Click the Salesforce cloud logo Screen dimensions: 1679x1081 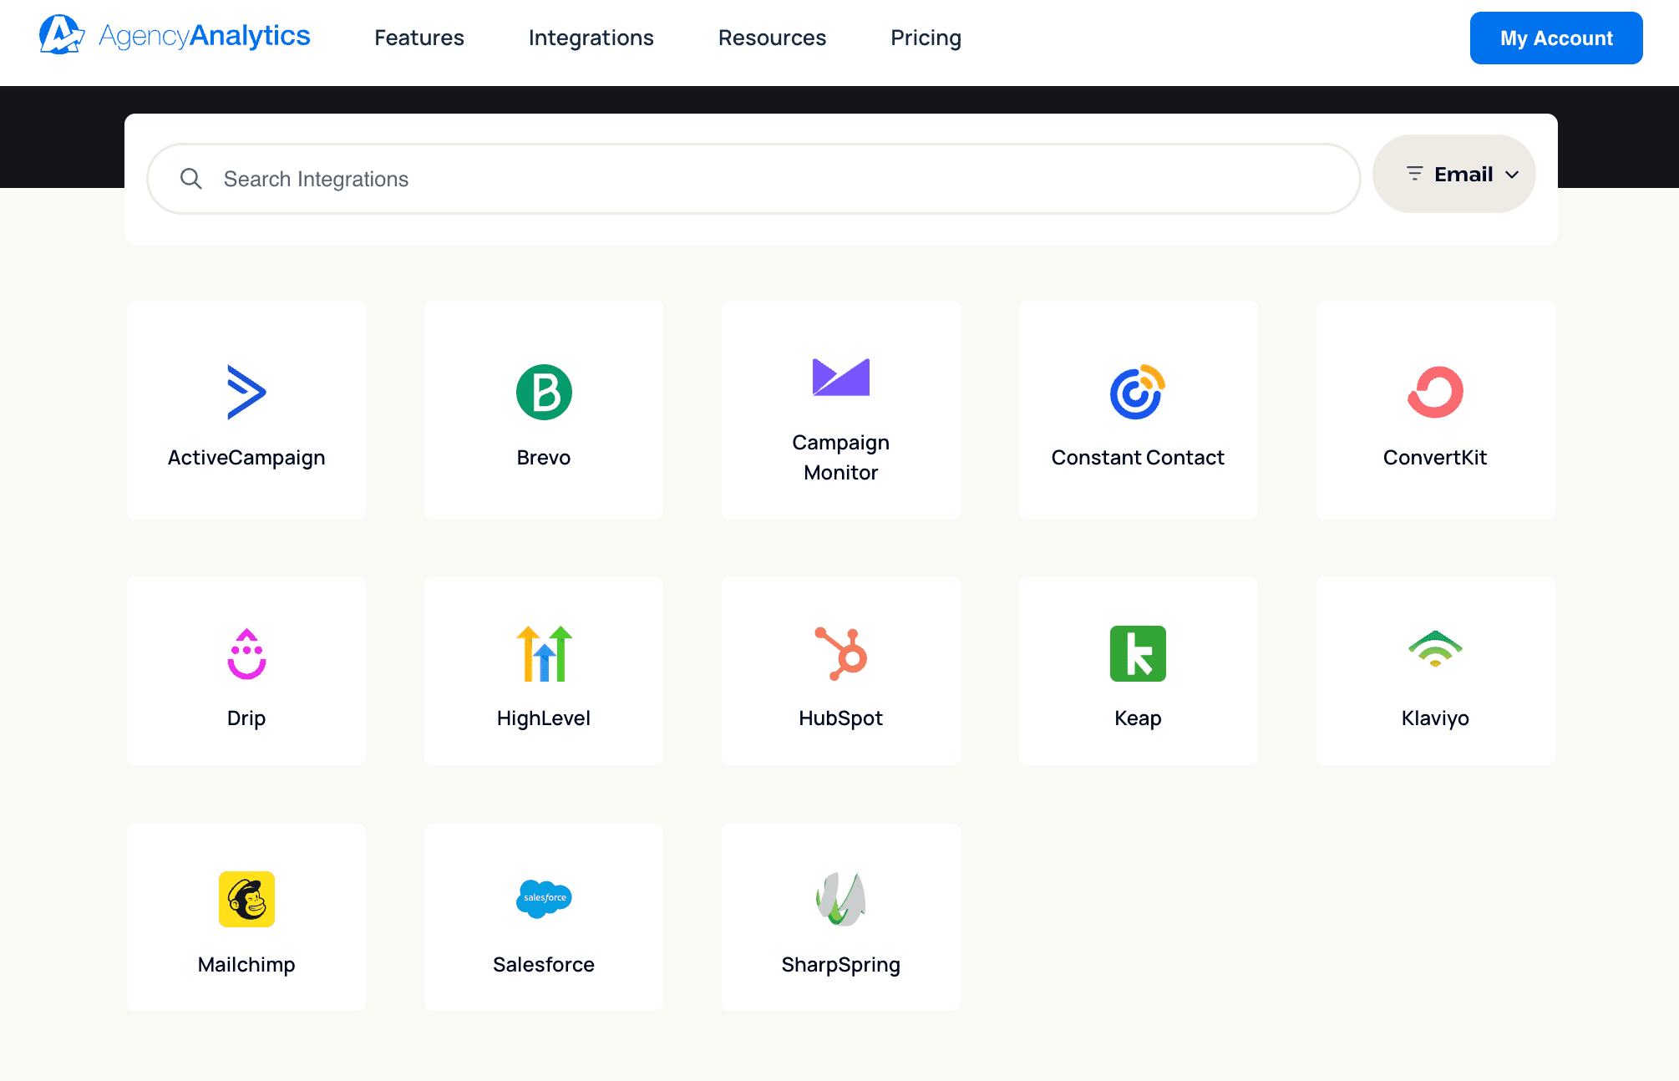pos(544,898)
